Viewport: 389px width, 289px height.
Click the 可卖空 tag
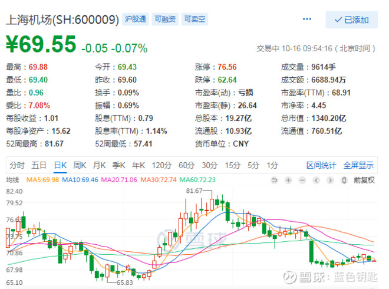tap(194, 19)
